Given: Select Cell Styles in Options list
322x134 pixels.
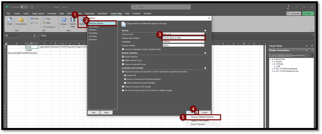Looking at the screenshot, I should coord(93,36).
